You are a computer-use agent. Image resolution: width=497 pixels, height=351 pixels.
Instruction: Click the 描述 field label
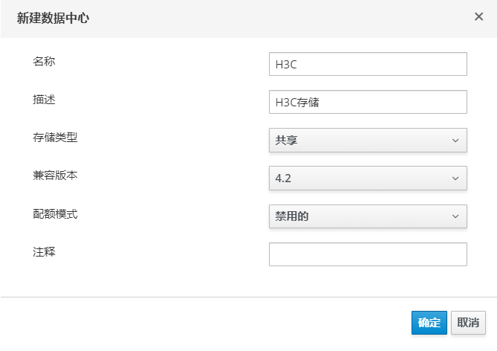[44, 100]
